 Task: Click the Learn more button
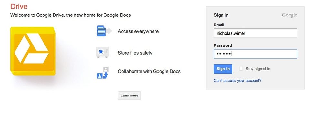pyautogui.click(x=129, y=96)
